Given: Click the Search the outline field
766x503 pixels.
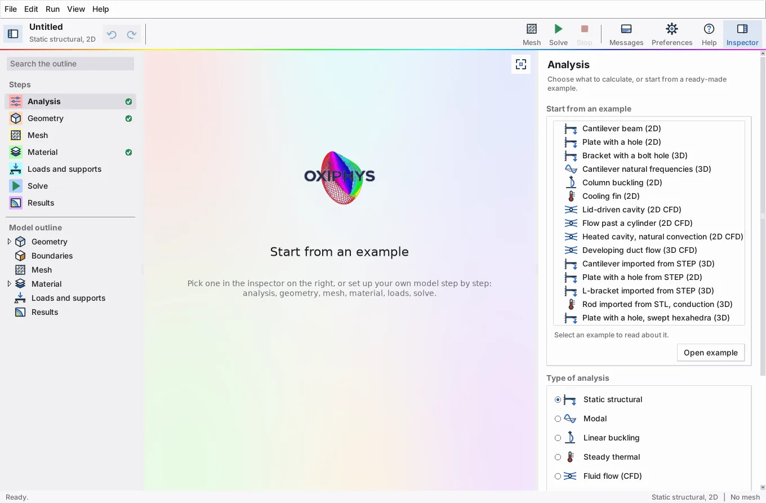Looking at the screenshot, I should pyautogui.click(x=70, y=64).
